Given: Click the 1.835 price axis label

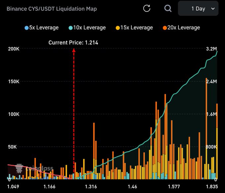Looking at the screenshot, I should (212, 187).
